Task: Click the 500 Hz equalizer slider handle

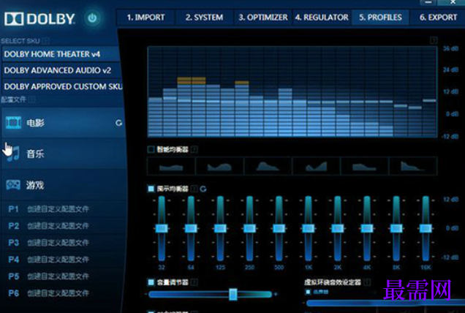Action: point(279,228)
